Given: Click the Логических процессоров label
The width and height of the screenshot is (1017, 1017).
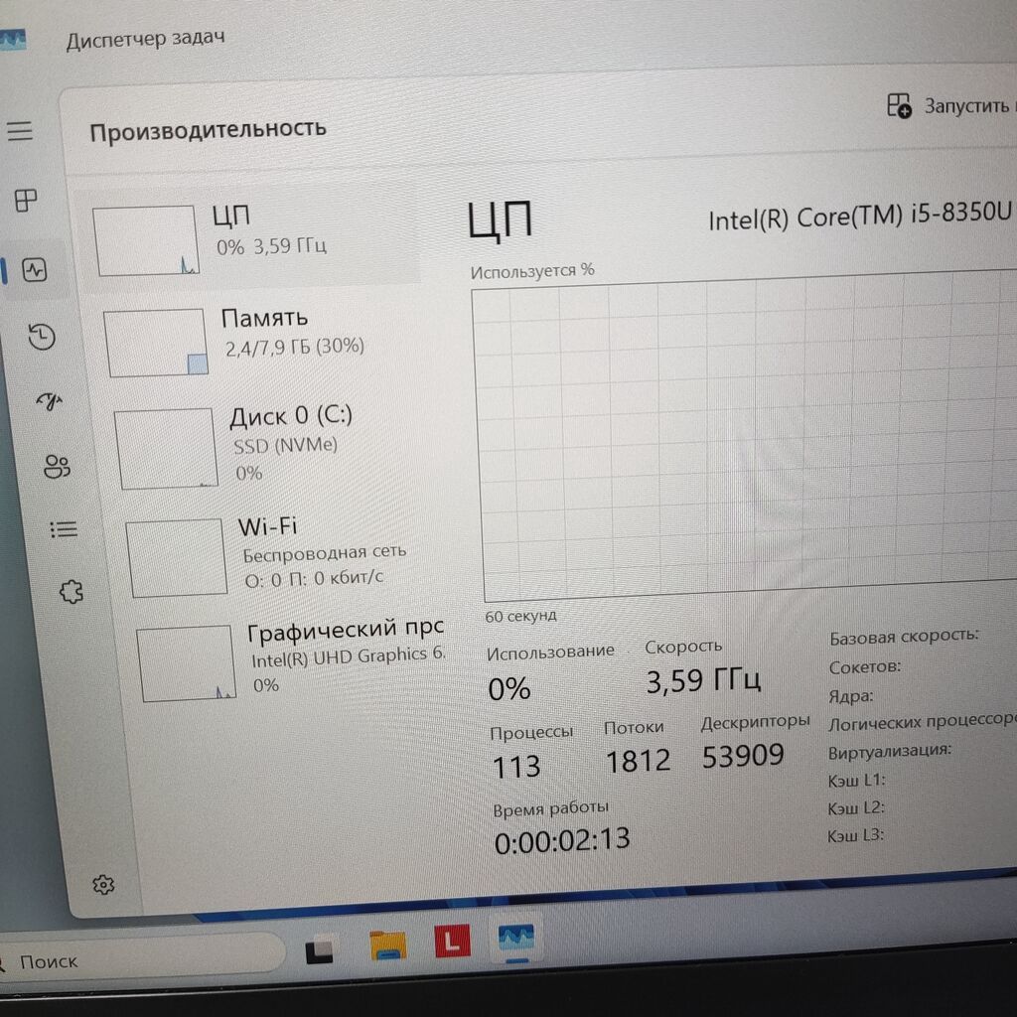Looking at the screenshot, I should pos(923,723).
